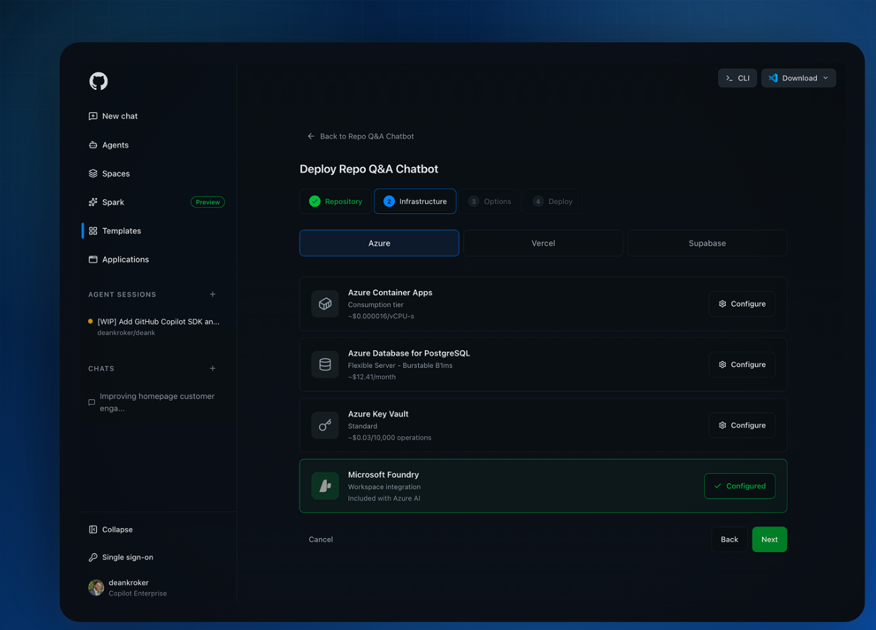Create a new chat with plus icon

coord(213,368)
